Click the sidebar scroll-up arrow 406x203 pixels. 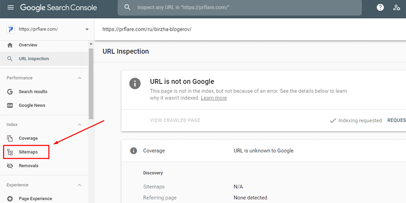[91, 44]
